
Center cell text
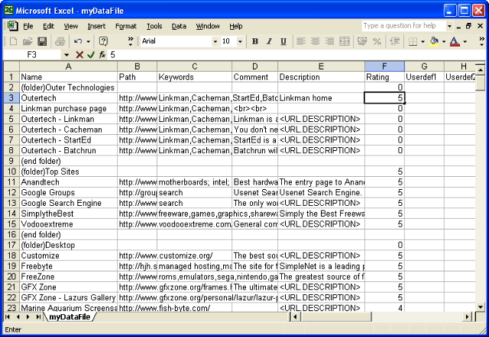click(x=316, y=41)
